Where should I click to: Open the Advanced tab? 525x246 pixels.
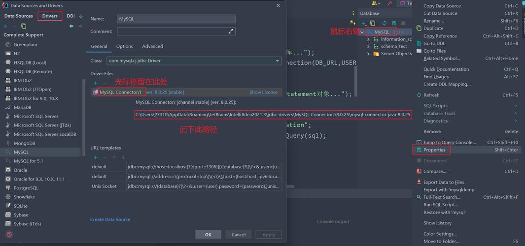pyautogui.click(x=152, y=46)
